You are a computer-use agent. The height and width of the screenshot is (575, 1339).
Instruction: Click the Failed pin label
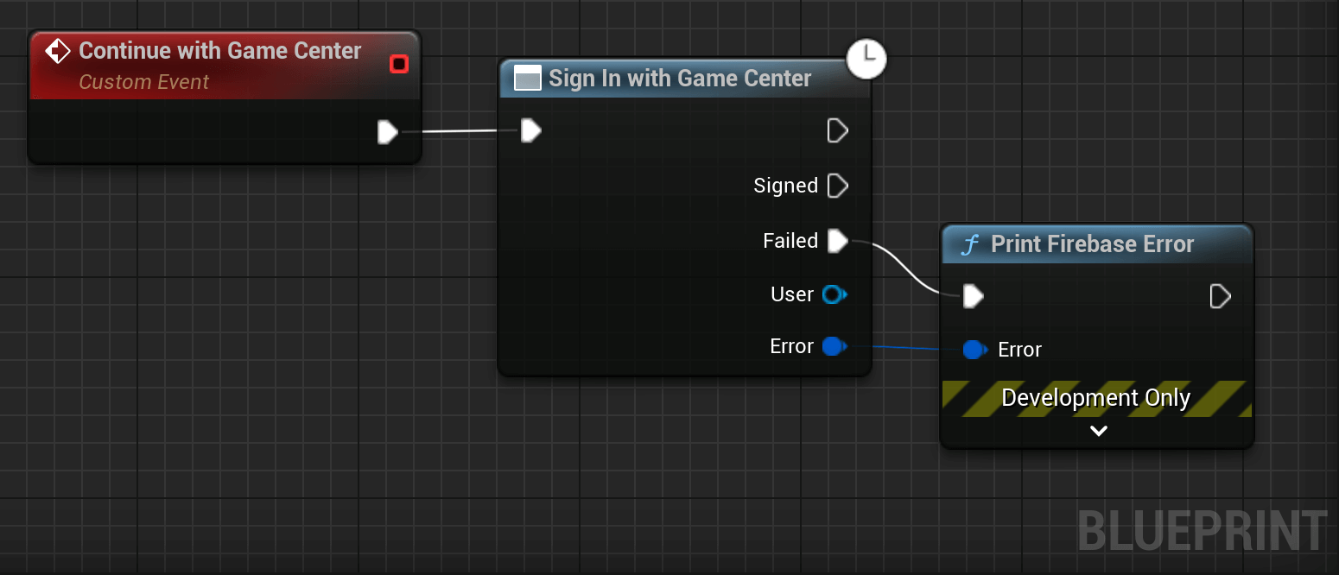[x=790, y=241]
